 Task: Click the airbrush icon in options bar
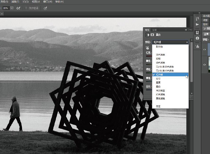tap(19, 8)
